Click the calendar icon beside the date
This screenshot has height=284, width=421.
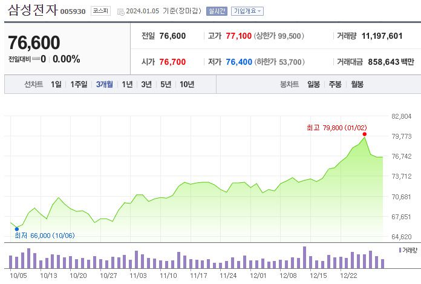tap(120, 11)
